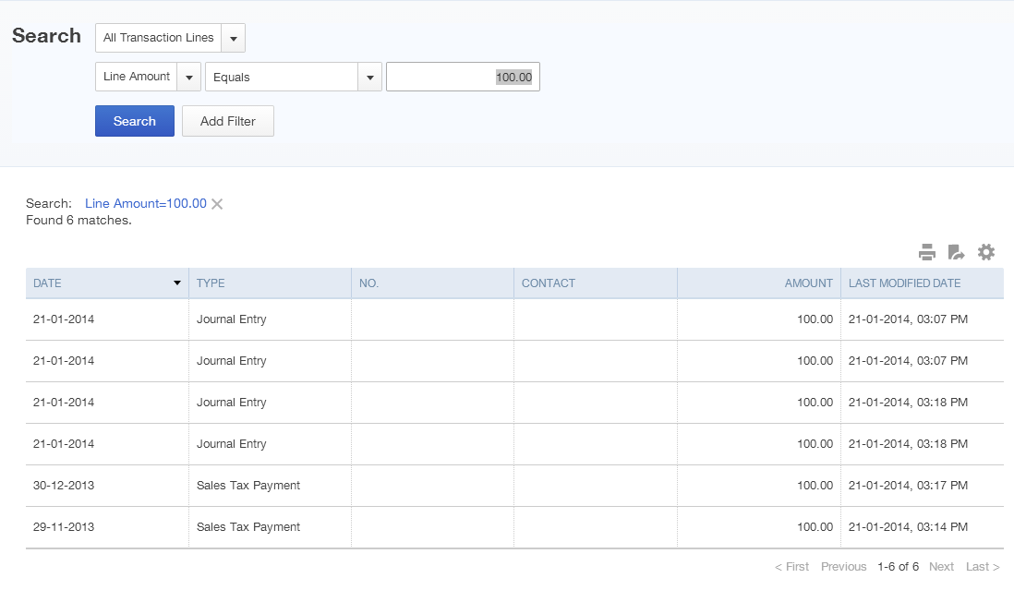Image resolution: width=1014 pixels, height=602 pixels.
Task: Open table settings gear icon
Action: pyautogui.click(x=986, y=252)
